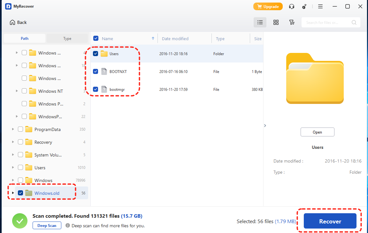Collapse the preview panel using the chevron
Screen dimensions: 368x233
(x=265, y=126)
